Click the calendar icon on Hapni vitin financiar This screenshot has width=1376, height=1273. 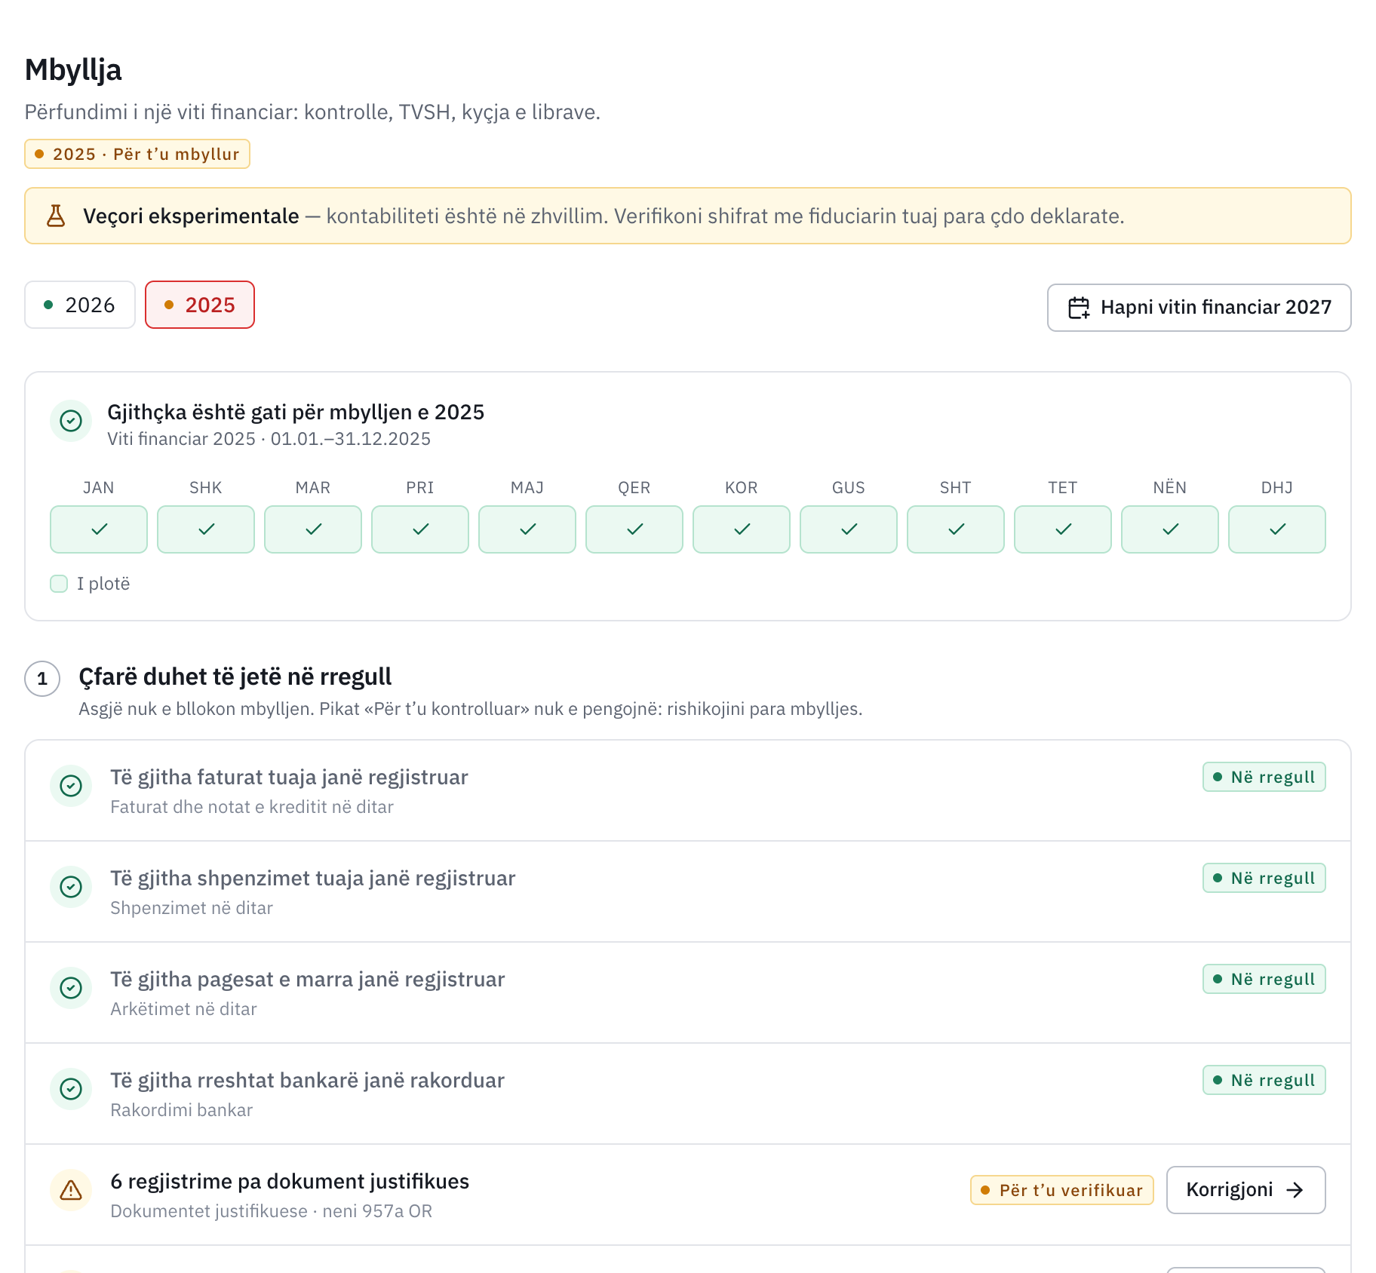coord(1079,308)
